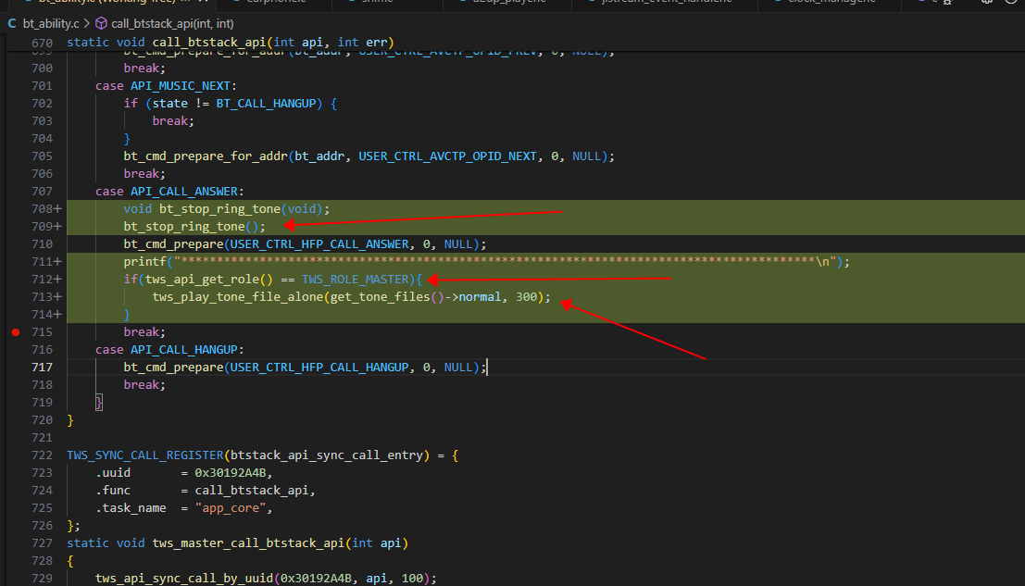Viewport: 1025px width, 586px height.
Task: Click USER_CTRL_HFP_CALL_HANGUP on line 717
Action: (x=319, y=368)
